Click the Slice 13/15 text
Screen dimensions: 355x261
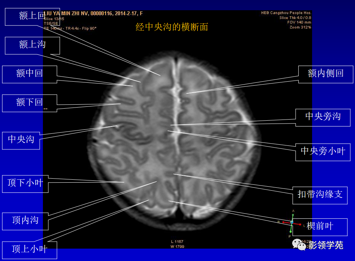pyautogui.click(x=54, y=19)
